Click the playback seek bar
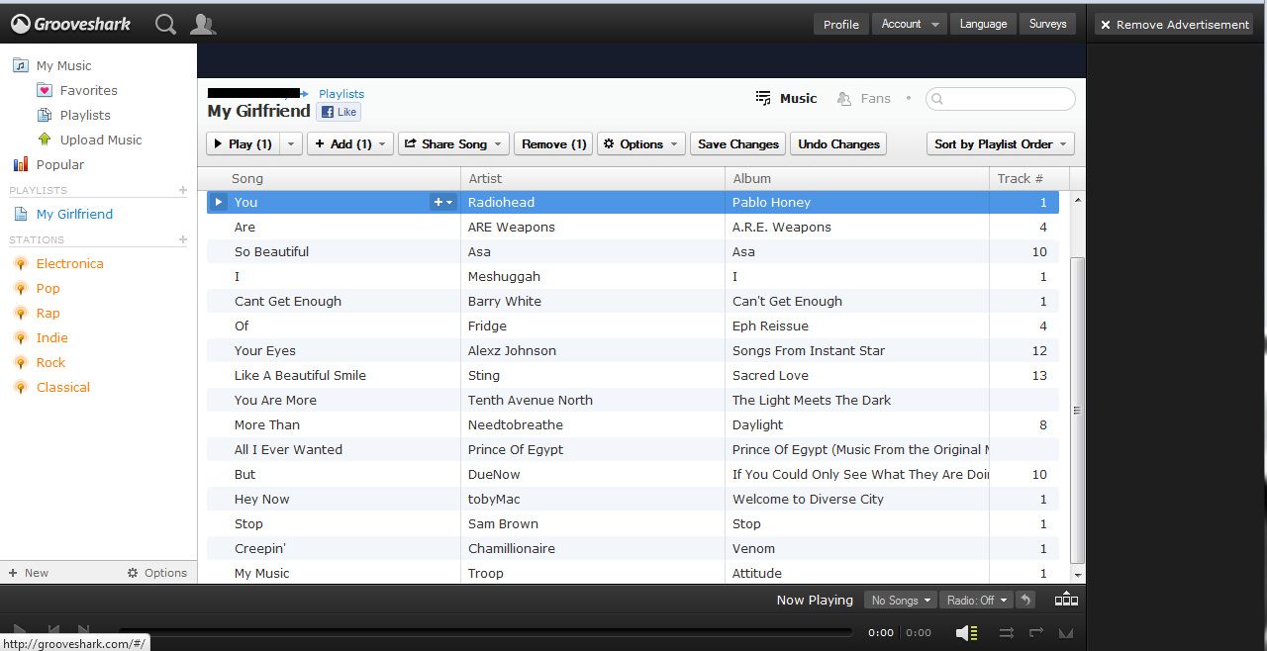 pos(485,632)
